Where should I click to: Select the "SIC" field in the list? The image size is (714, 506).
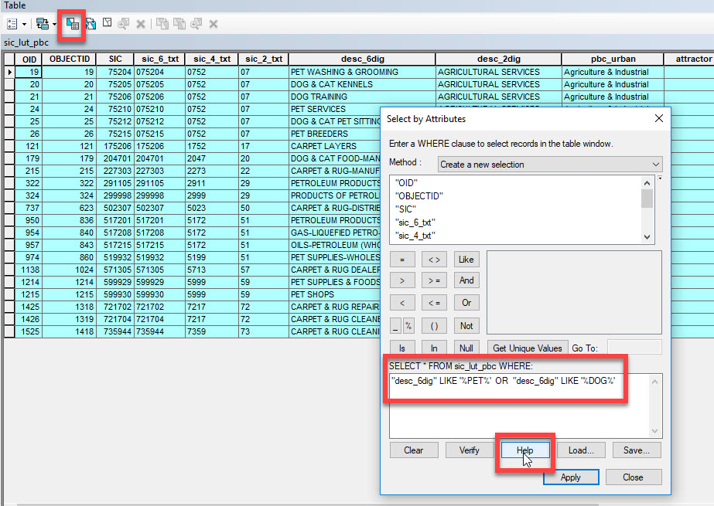coord(405,209)
